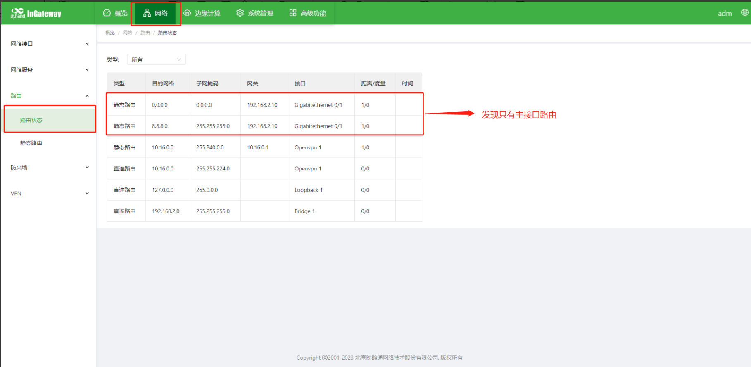The width and height of the screenshot is (751, 367).
Task: Open 静态路由 sidebar menu item
Action: (x=31, y=143)
